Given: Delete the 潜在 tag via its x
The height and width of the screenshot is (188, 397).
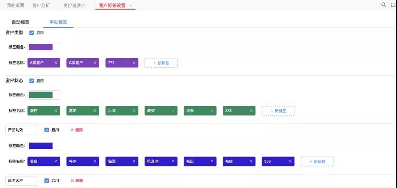Looking at the screenshot, I should point(56,111).
